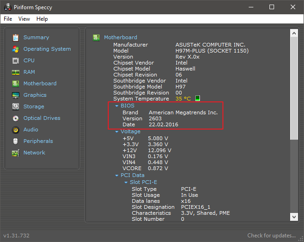This screenshot has height=242, width=304.
Task: Click American Megatrends Inc. brand value
Action: pyautogui.click(x=183, y=112)
